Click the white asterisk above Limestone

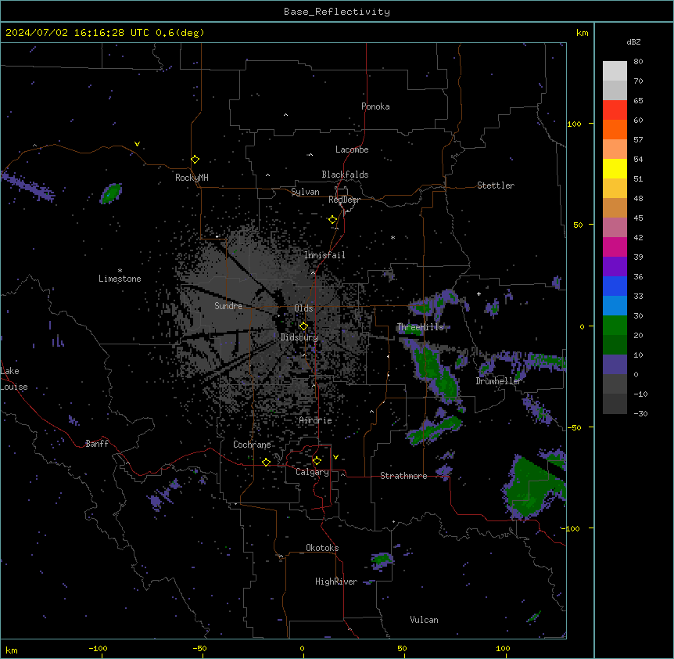pos(120,271)
